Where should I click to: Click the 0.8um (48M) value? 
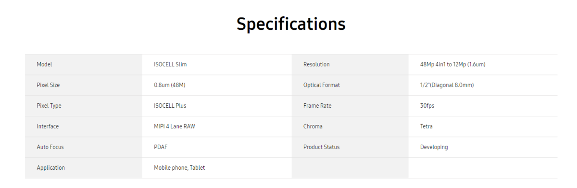(x=170, y=85)
